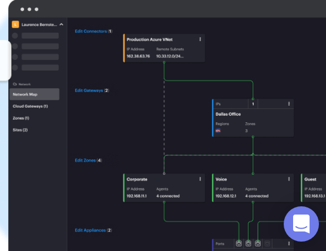
Task: Click the orange L account avatar
Action: pos(15,24)
